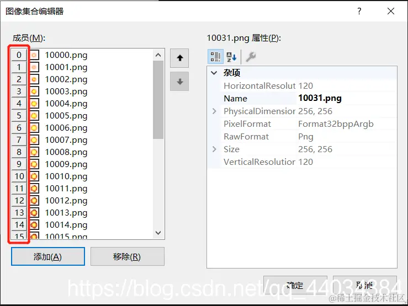Screen dimensions: 408x306
Task: Click the Name property label
Action: 235,99
